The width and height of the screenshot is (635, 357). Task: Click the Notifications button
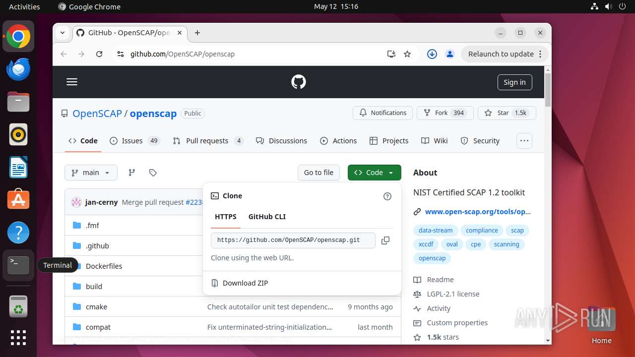pyautogui.click(x=383, y=113)
